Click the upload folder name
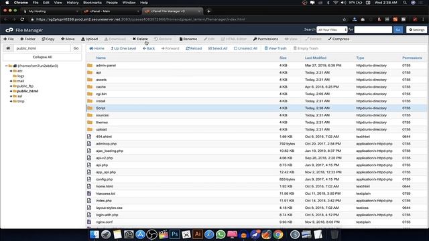 point(101,129)
